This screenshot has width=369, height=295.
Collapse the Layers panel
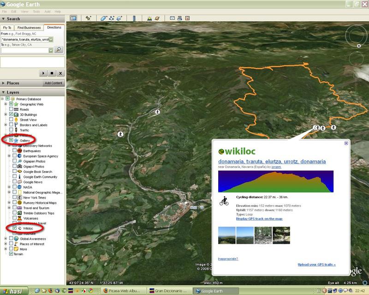point(3,92)
